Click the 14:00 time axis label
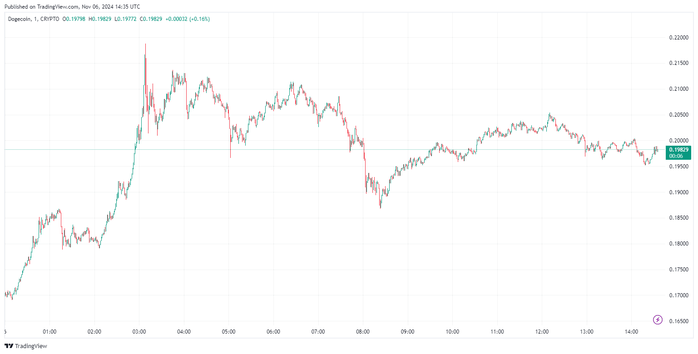 click(x=631, y=332)
